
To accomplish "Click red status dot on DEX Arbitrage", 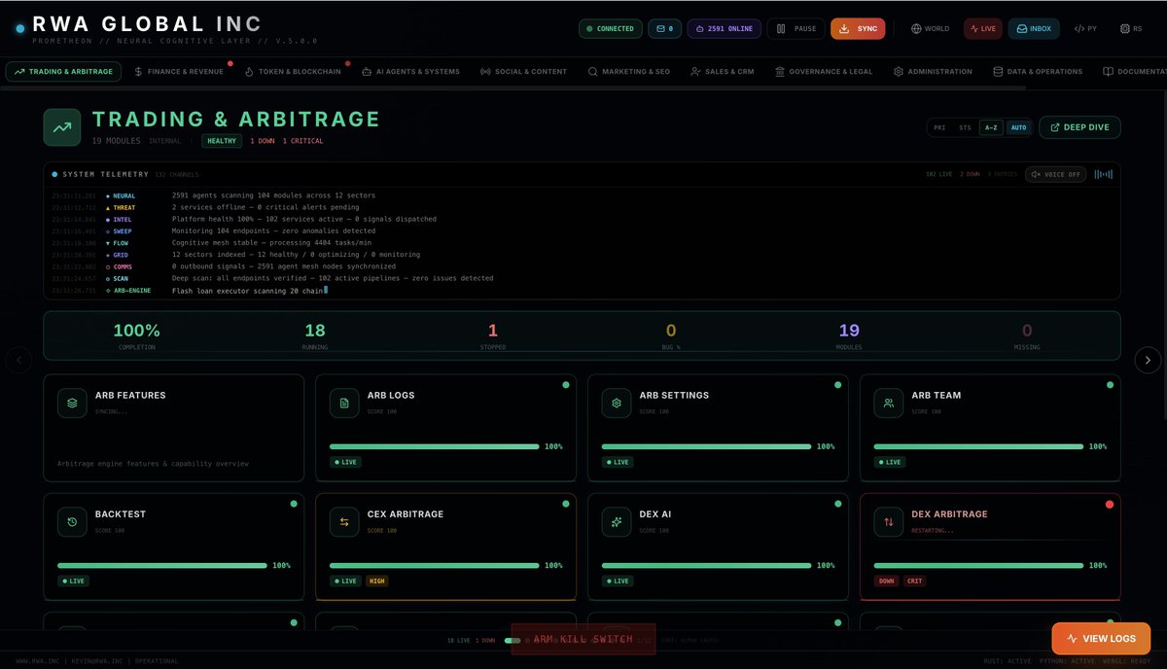I will click(1110, 505).
